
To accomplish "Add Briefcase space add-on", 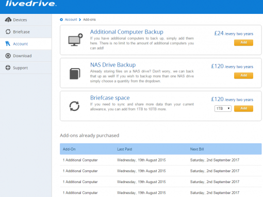I will point(243,108).
